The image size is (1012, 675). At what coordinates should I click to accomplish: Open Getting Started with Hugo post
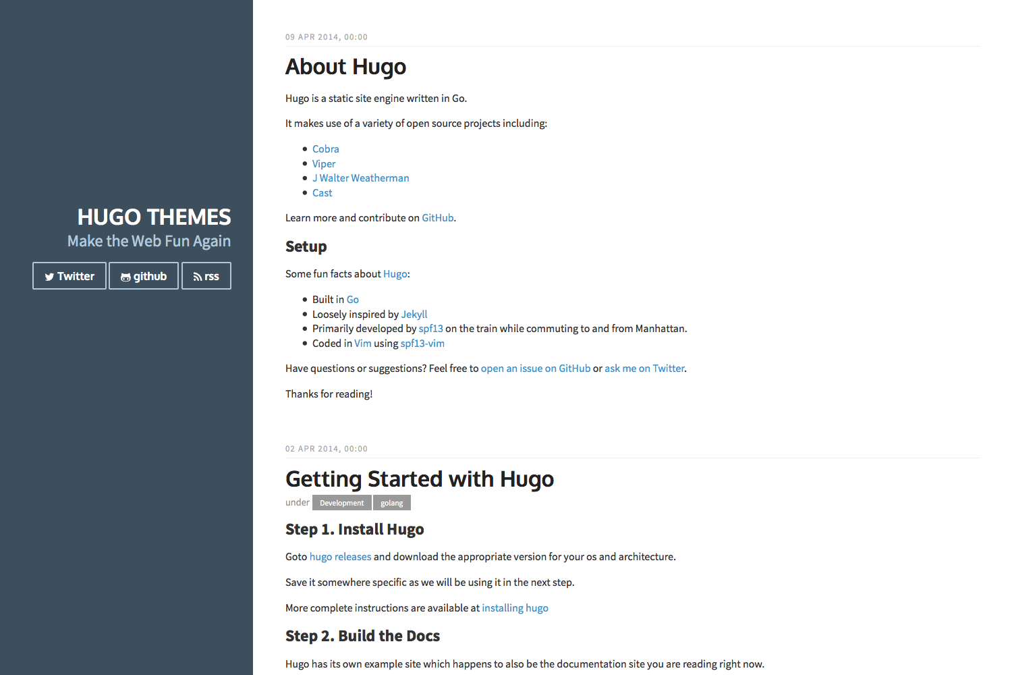[x=420, y=479]
